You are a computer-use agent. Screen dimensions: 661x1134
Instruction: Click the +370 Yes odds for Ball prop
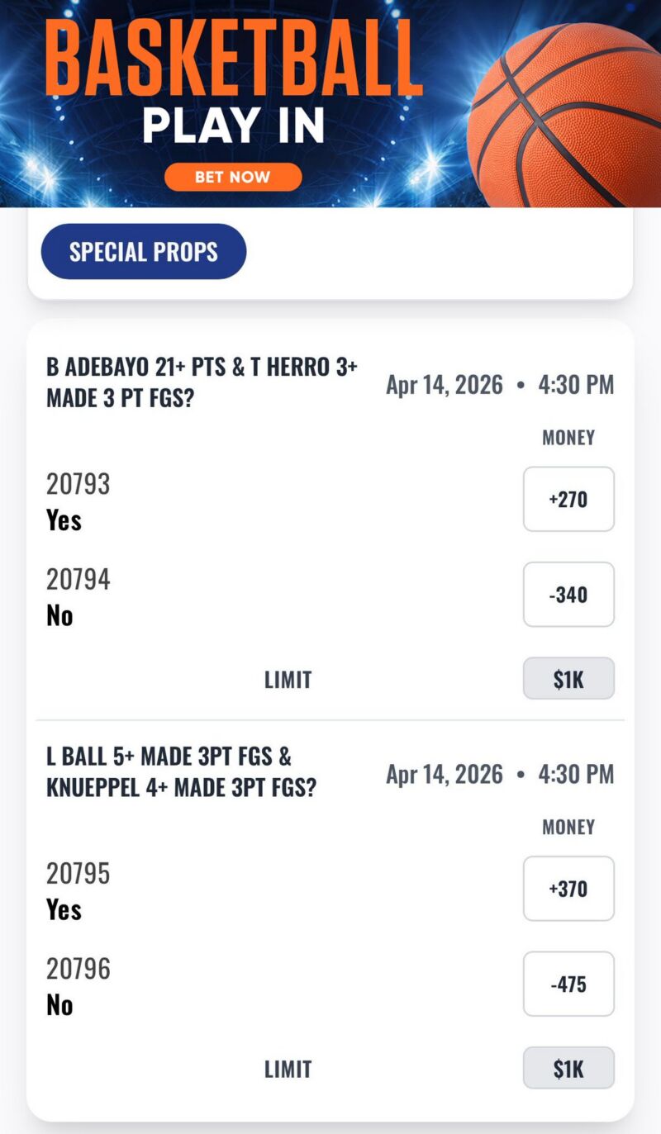click(568, 889)
